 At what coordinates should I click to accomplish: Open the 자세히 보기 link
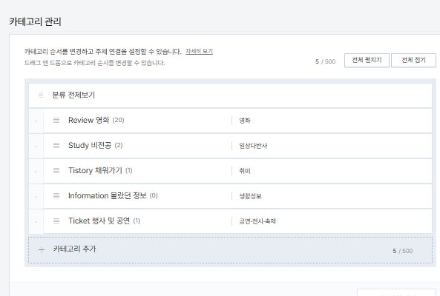click(200, 52)
